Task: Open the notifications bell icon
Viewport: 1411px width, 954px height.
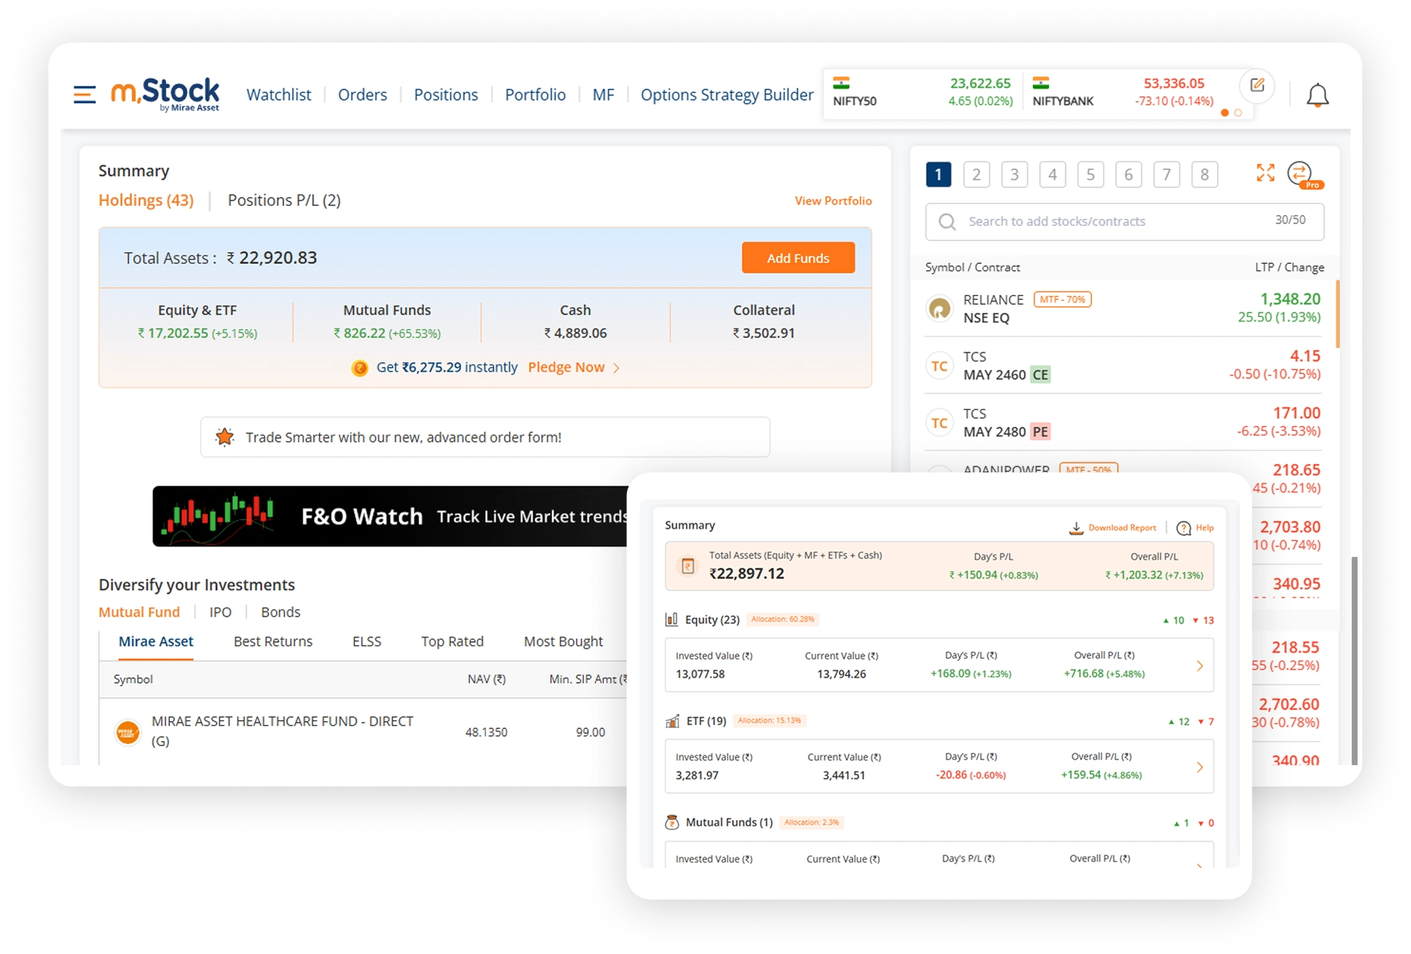Action: [1318, 95]
